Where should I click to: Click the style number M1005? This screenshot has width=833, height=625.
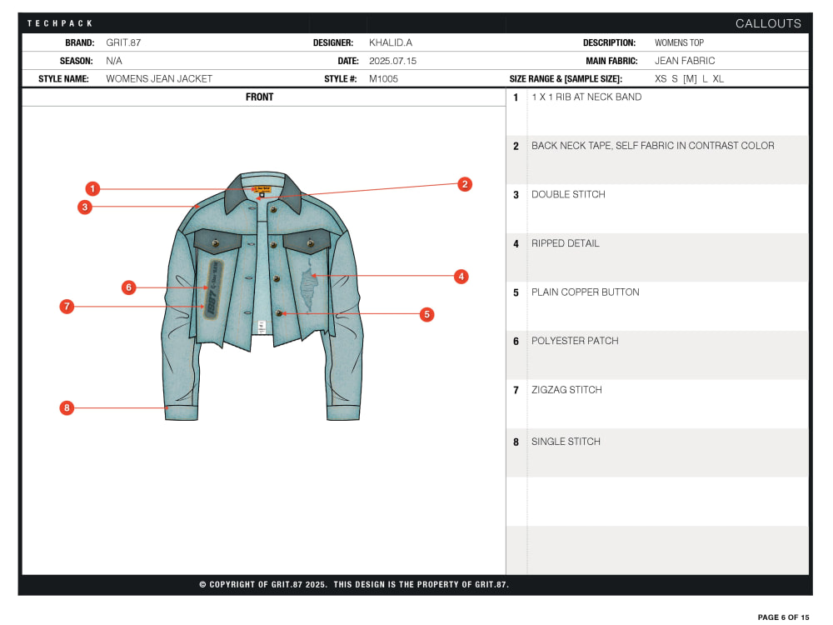[x=383, y=78]
